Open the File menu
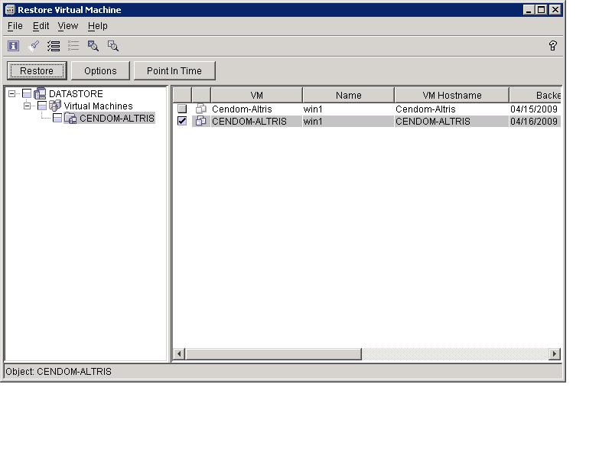 click(15, 25)
